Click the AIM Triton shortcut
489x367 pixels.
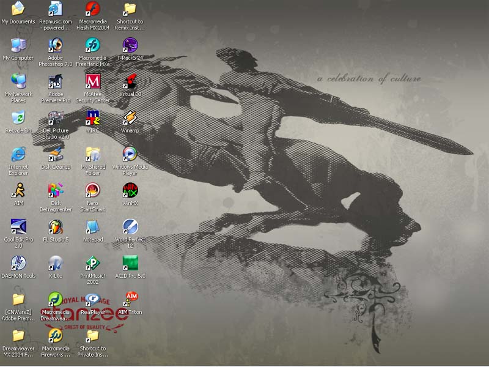click(130, 299)
